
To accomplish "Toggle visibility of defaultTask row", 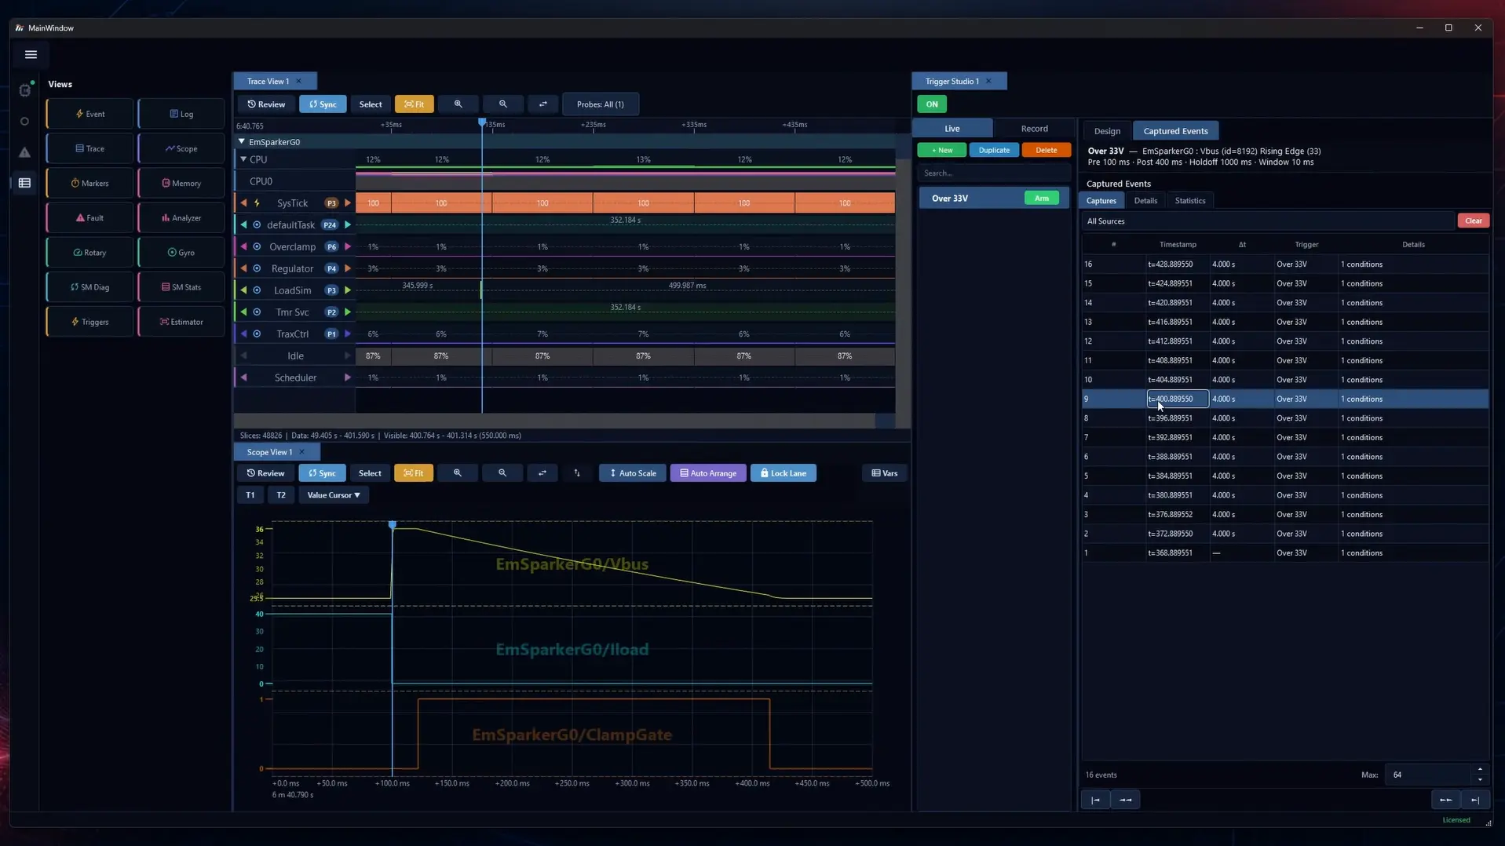I will click(257, 225).
